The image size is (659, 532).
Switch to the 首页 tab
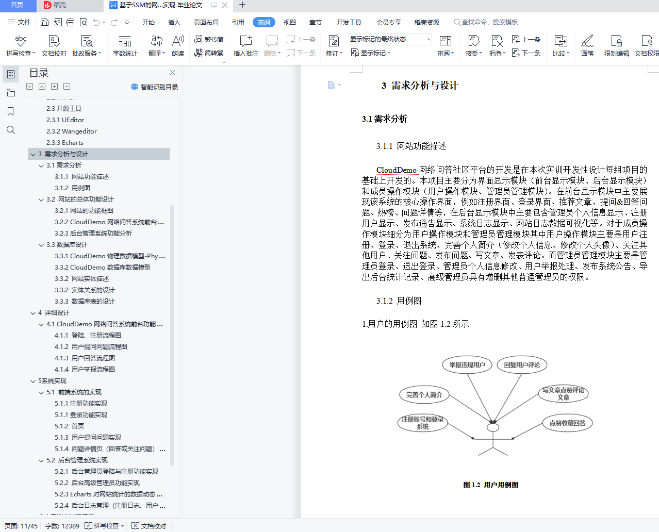pos(18,5)
